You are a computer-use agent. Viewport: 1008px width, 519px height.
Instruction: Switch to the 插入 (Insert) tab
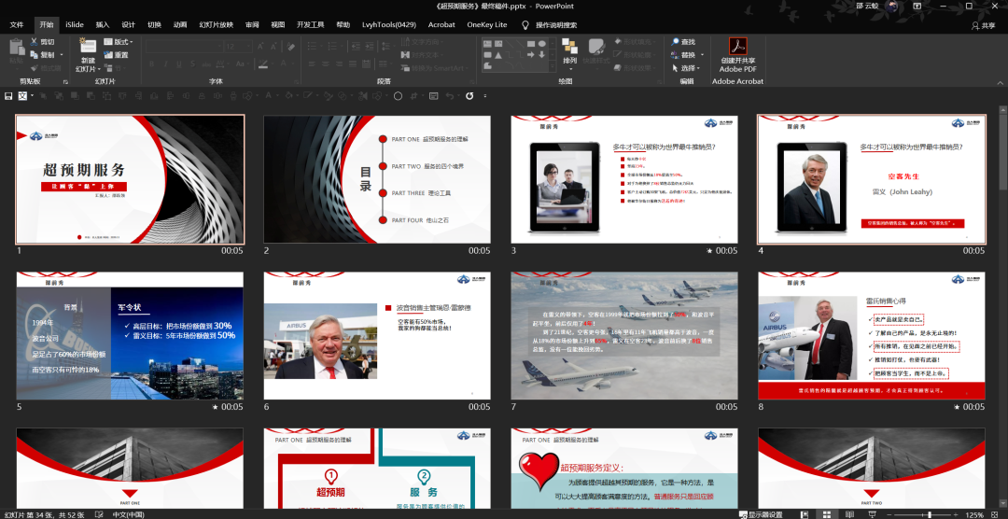coord(103,25)
